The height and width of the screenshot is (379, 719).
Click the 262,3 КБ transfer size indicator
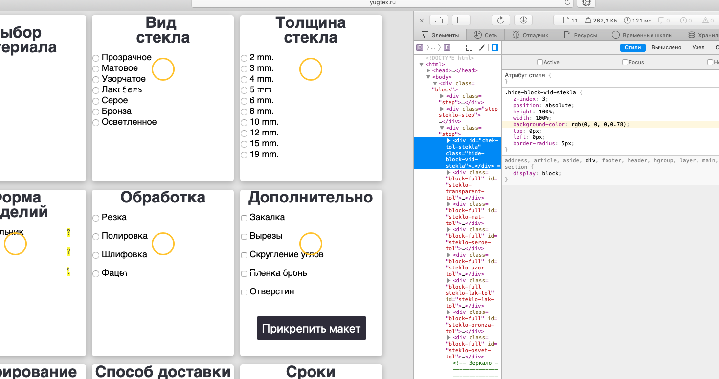pos(601,21)
